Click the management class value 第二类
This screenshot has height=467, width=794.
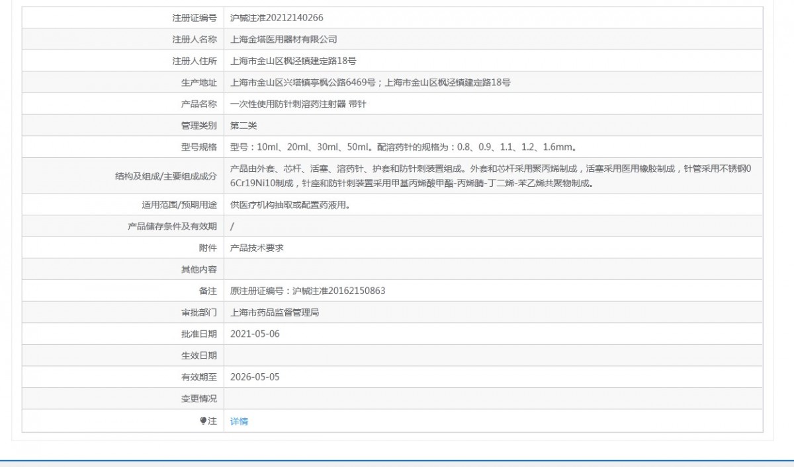(x=243, y=126)
